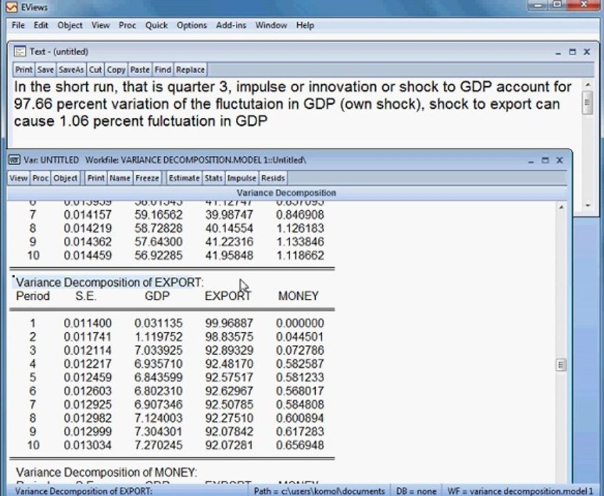The image size is (604, 496).
Task: Click the WF entry in status bar
Action: (521, 491)
